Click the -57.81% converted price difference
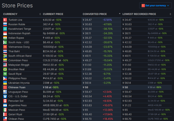 107,20
